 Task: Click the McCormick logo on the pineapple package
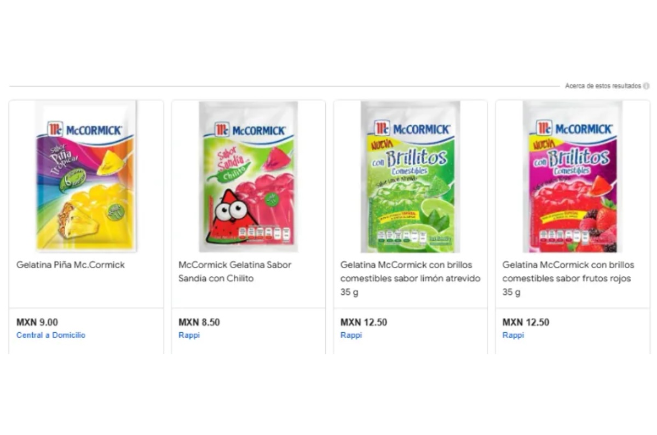pos(85,130)
